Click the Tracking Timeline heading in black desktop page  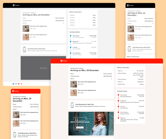coord(75,32)
